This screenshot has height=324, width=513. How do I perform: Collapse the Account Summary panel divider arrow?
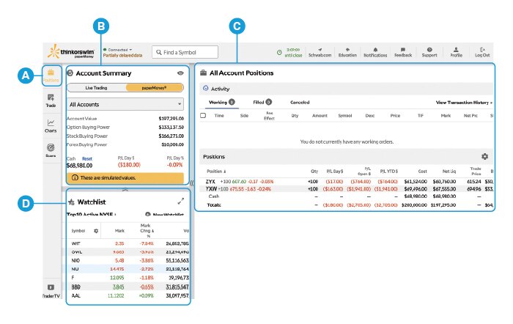point(125,190)
